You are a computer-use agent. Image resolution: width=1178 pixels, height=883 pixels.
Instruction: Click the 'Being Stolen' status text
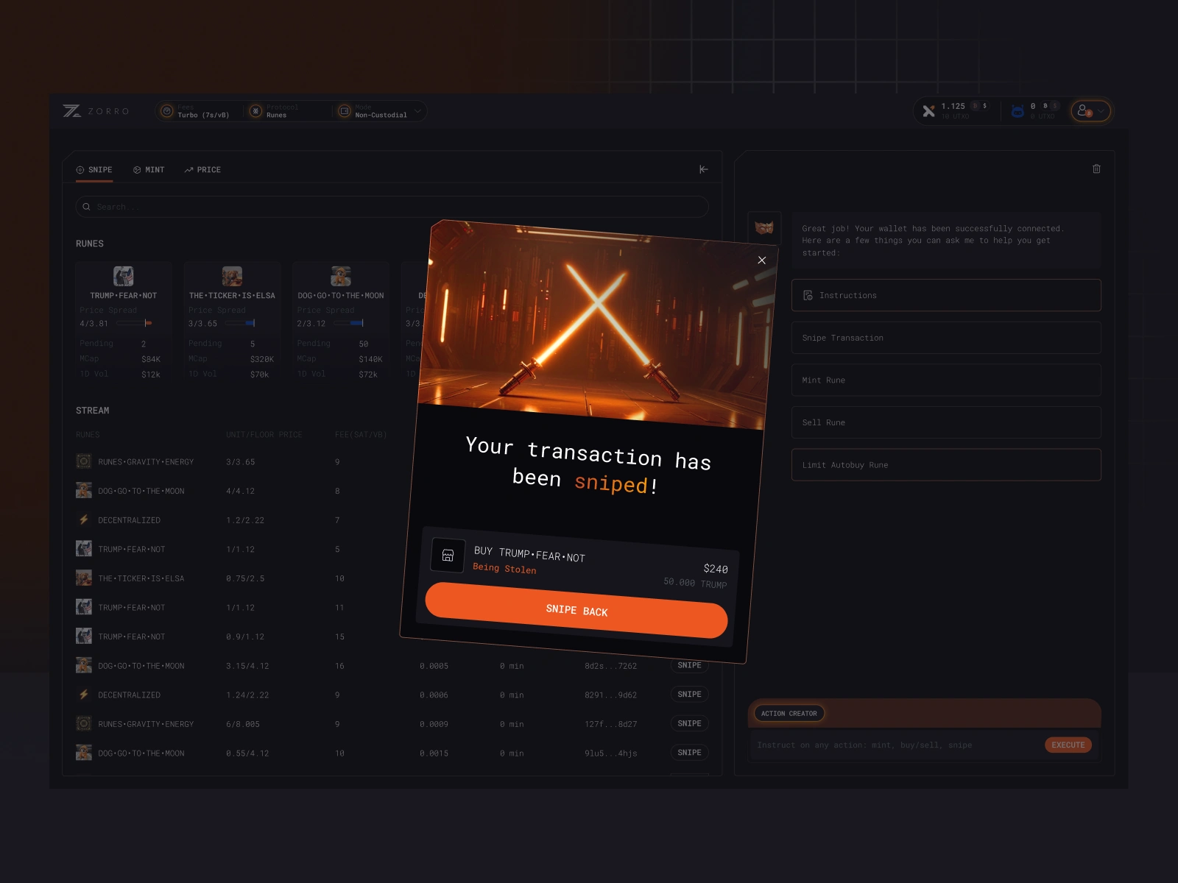[504, 568]
